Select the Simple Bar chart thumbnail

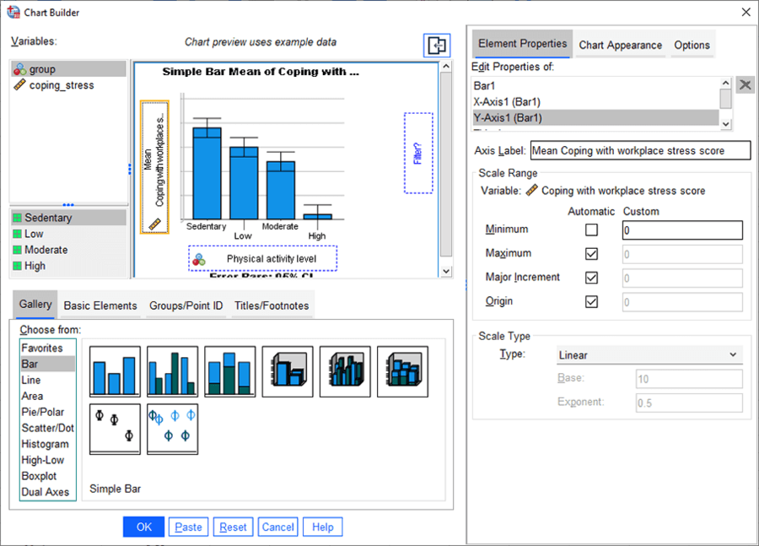(115, 371)
